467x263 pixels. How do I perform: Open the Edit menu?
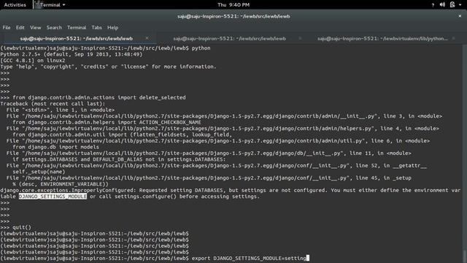click(20, 28)
